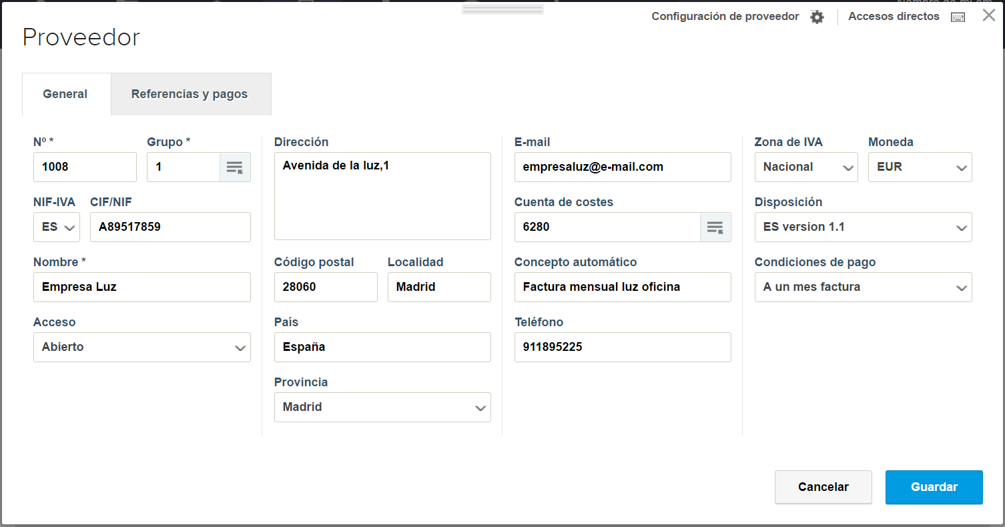Click the Condiciones de pago label
Screen dimensions: 1005x527
[x=815, y=262]
